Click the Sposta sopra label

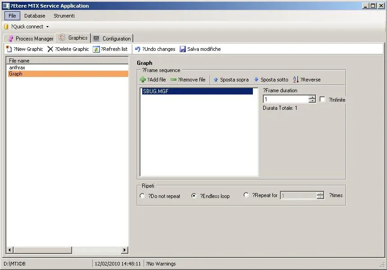234,80
